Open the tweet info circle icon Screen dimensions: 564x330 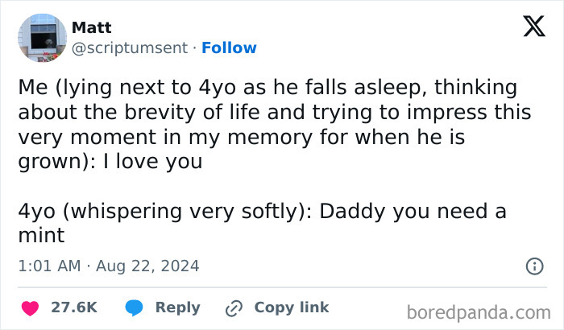pyautogui.click(x=533, y=266)
